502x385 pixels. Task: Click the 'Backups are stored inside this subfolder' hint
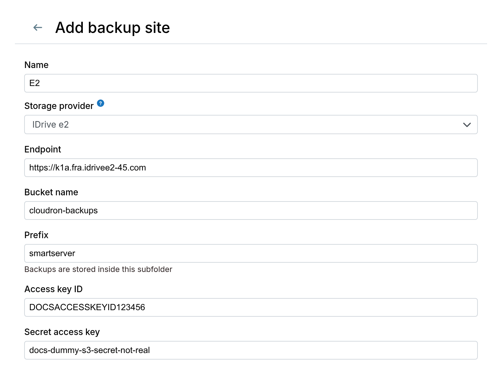pos(98,269)
